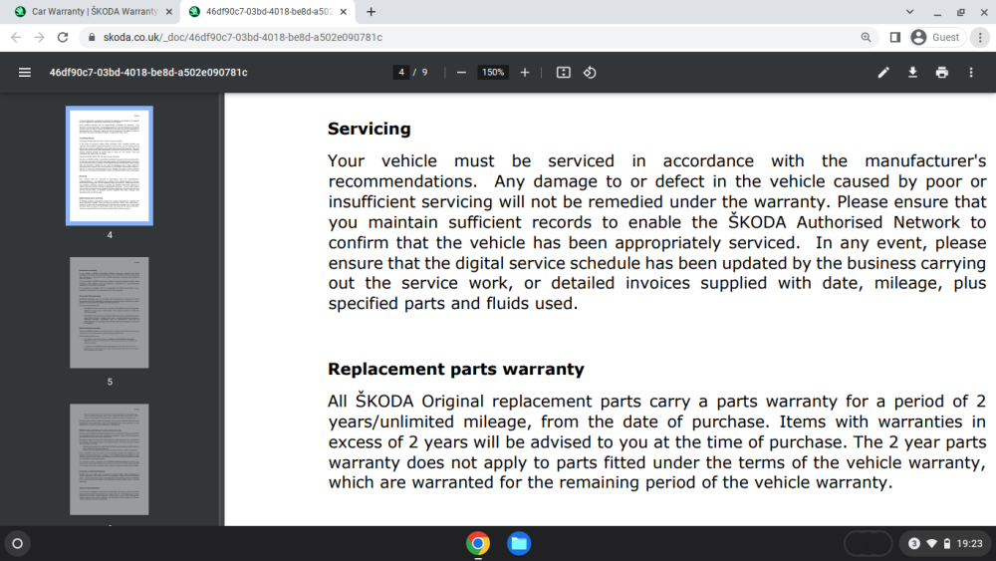Screen dimensions: 996x561
Task: Open the Guest profile button
Action: (x=935, y=38)
